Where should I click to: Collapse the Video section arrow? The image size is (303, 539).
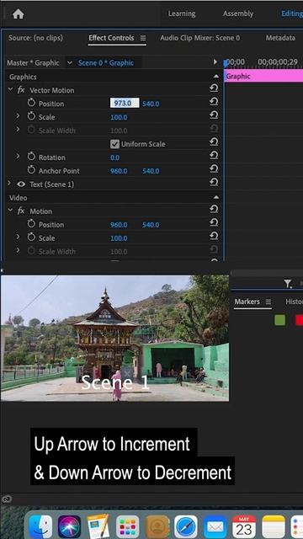pos(215,197)
